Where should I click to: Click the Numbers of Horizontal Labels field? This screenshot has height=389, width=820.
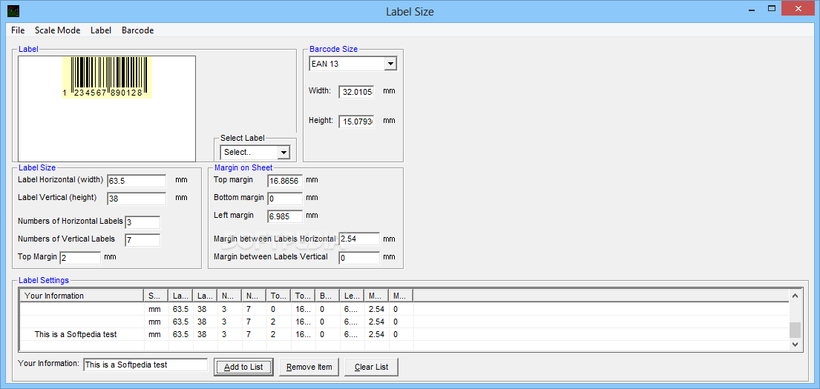[142, 222]
